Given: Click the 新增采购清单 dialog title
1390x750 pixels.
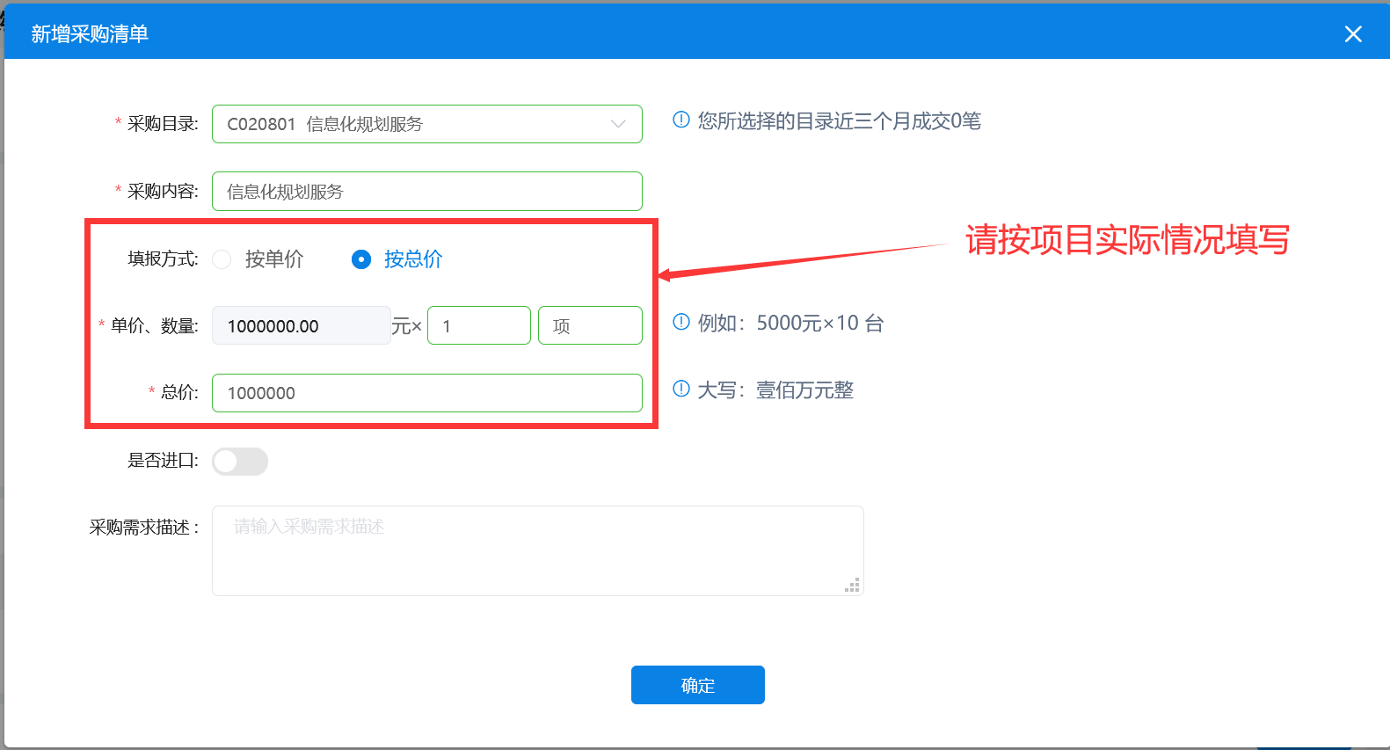Looking at the screenshot, I should click(90, 34).
